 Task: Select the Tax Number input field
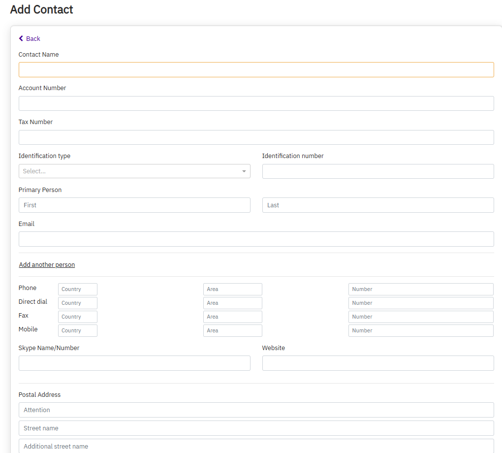256,137
